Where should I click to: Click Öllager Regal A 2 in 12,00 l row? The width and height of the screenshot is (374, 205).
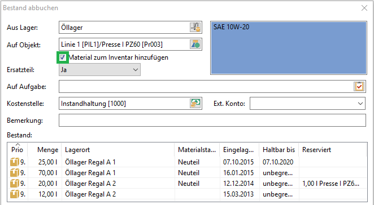pyautogui.click(x=90, y=194)
